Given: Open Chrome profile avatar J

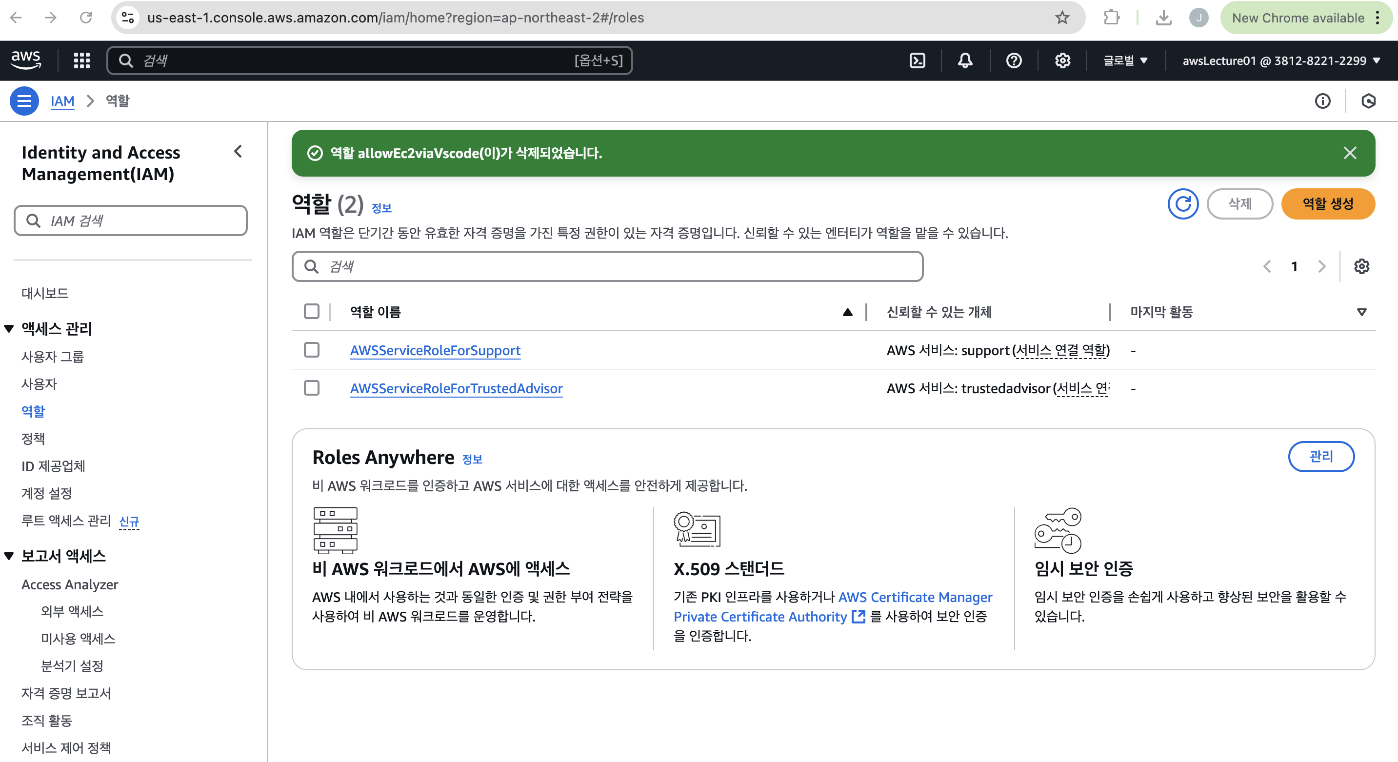Looking at the screenshot, I should (x=1198, y=18).
